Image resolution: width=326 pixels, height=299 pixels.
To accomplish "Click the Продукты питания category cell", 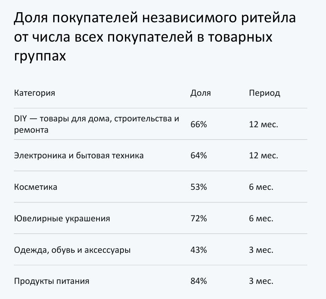I will (x=52, y=281).
